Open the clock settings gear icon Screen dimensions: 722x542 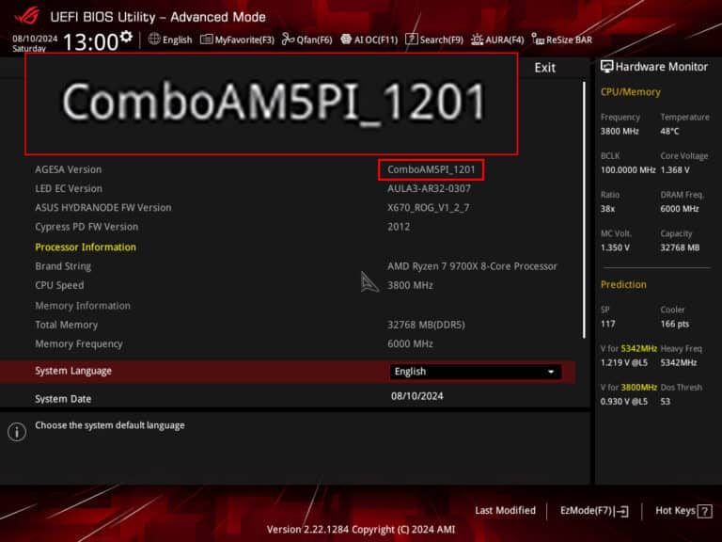[126, 36]
